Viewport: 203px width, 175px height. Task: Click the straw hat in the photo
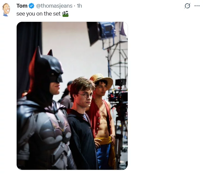[x=101, y=79]
